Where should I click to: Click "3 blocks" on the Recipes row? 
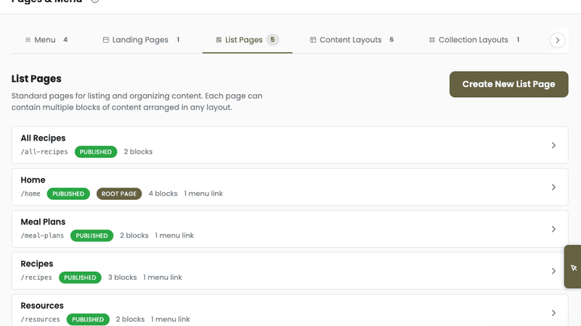coord(122,277)
